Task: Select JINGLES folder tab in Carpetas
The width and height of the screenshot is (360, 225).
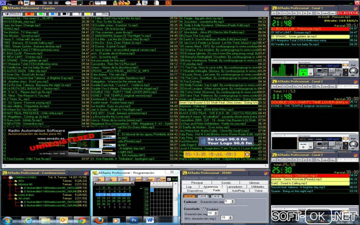Action: click(13, 14)
